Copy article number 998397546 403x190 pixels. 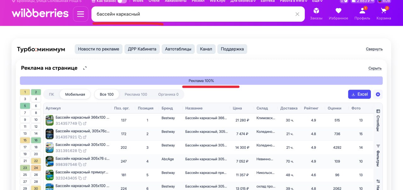80,165
